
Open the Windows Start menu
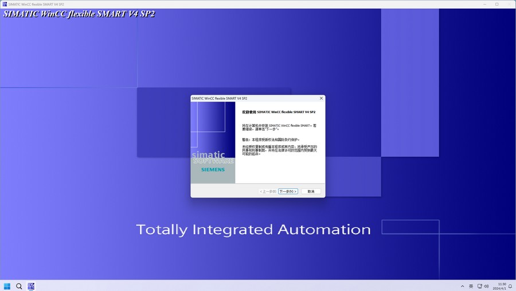click(7, 286)
